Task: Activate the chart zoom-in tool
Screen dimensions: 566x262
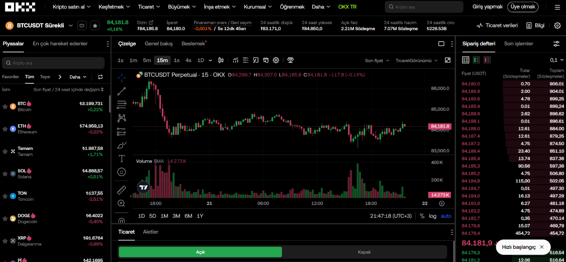Action: tap(121, 203)
